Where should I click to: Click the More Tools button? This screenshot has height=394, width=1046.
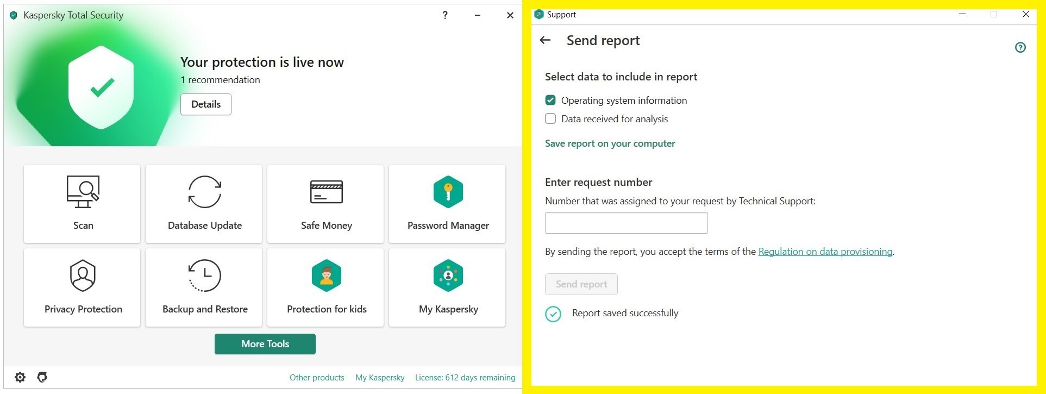tap(265, 344)
